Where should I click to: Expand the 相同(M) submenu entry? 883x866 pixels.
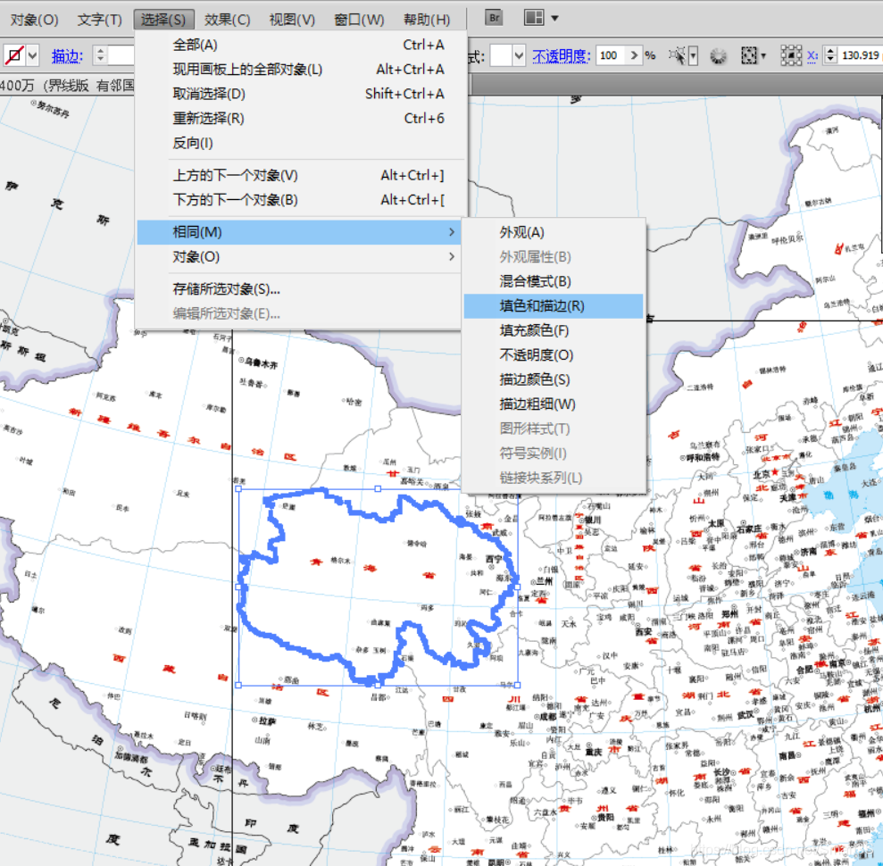pos(300,232)
